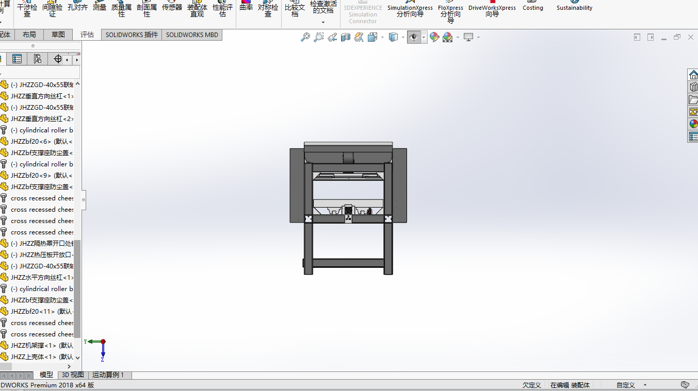The width and height of the screenshot is (698, 391).
Task: Select JHZZ上壳体<1> component in tree
Action: [x=37, y=356]
